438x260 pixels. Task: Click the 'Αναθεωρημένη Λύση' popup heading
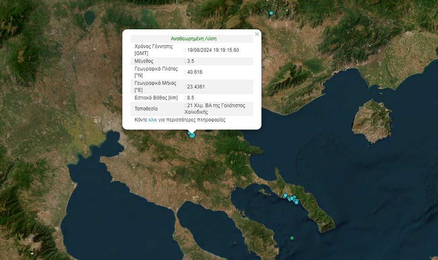(193, 38)
